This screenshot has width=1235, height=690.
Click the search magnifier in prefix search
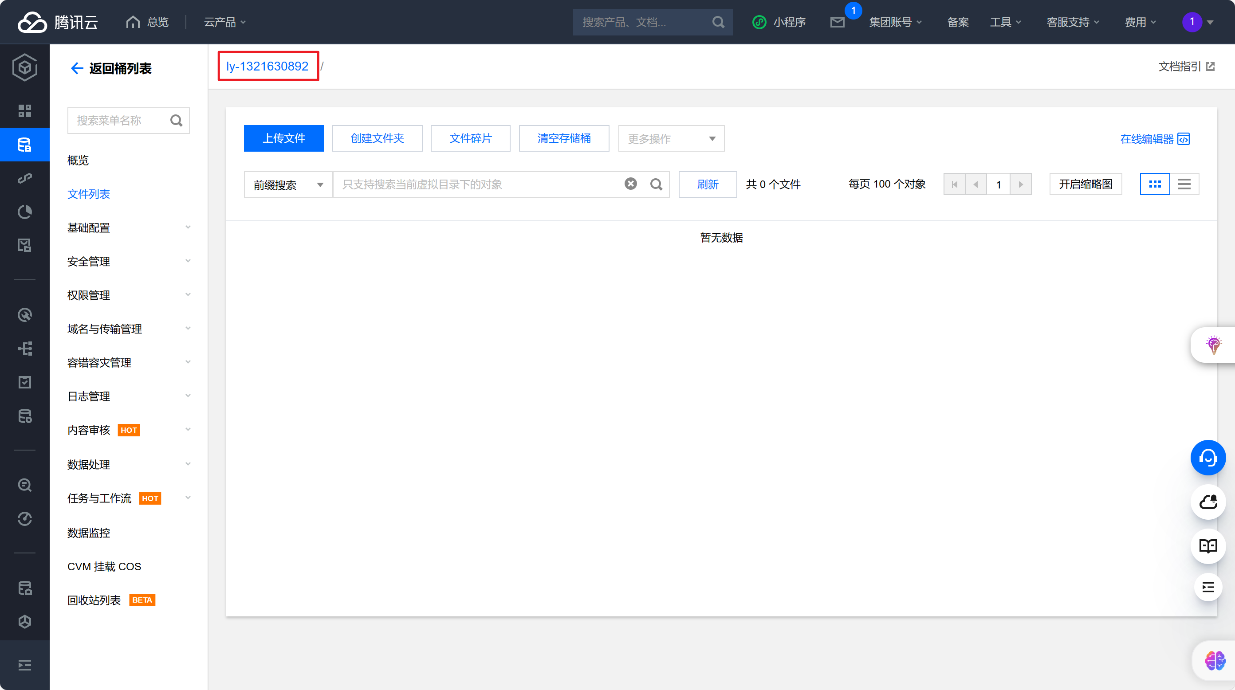[x=657, y=184]
